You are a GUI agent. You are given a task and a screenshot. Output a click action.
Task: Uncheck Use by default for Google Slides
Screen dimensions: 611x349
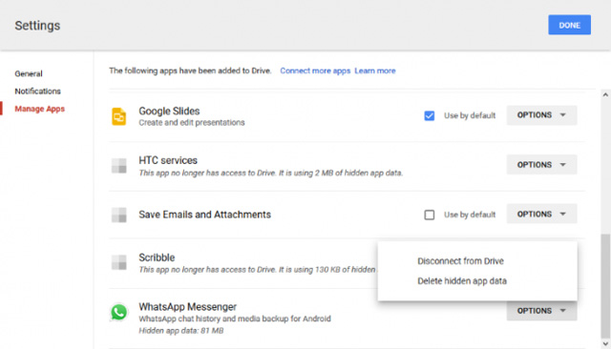pyautogui.click(x=429, y=115)
